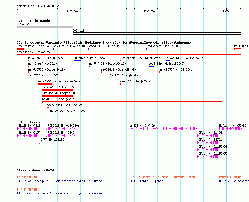
Task: Open variant nsv8572 (Perry2008)
Action: 89,58
